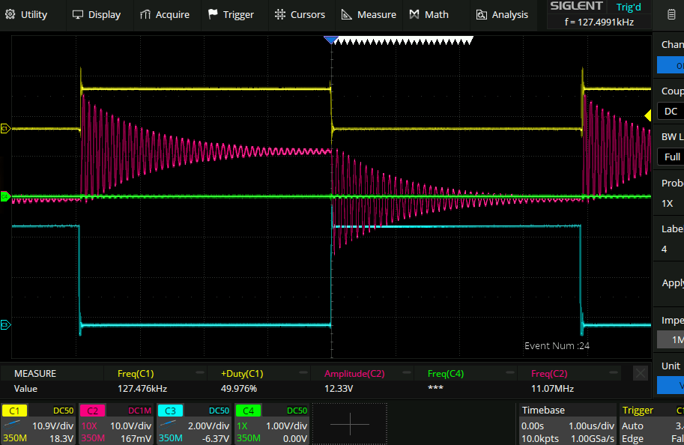Click the Cursors grid icon

click(x=279, y=14)
